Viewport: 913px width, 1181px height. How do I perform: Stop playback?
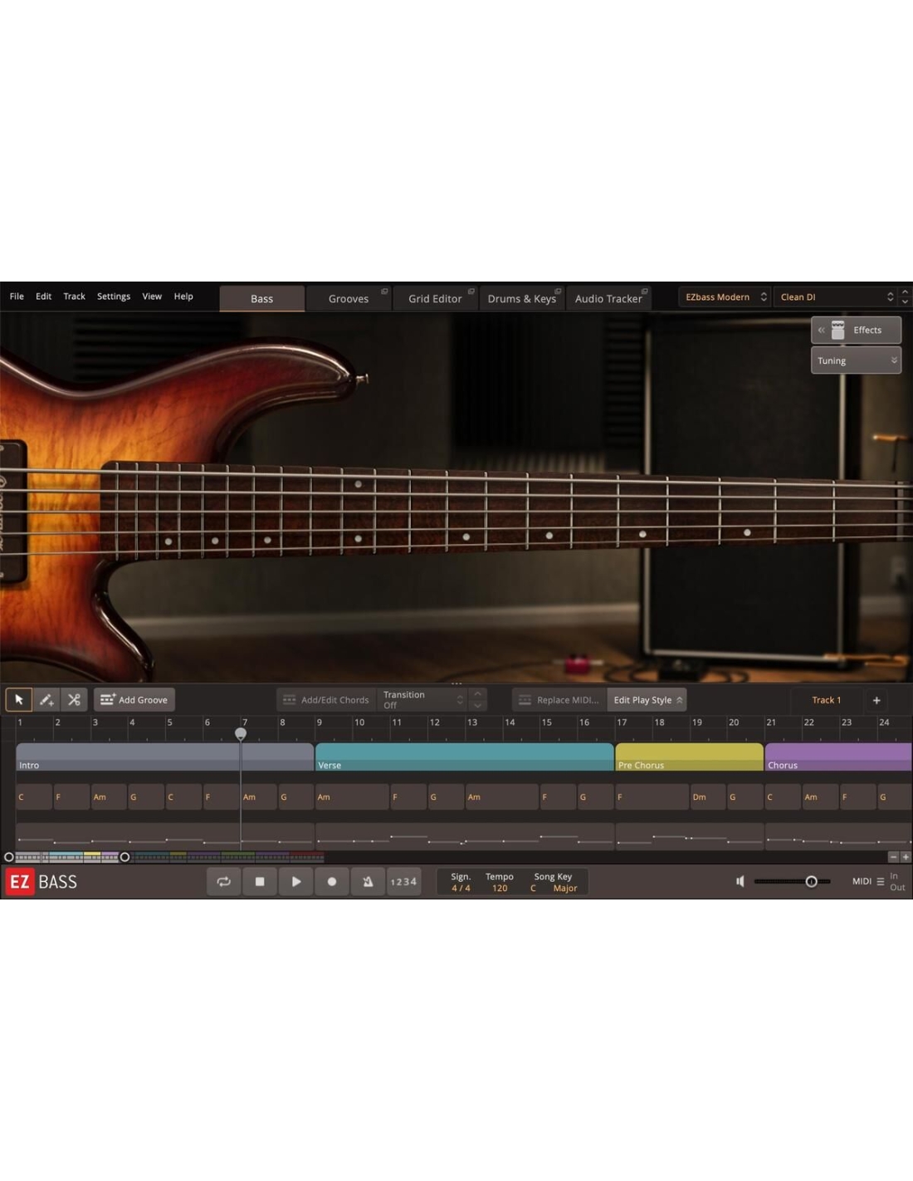(260, 881)
